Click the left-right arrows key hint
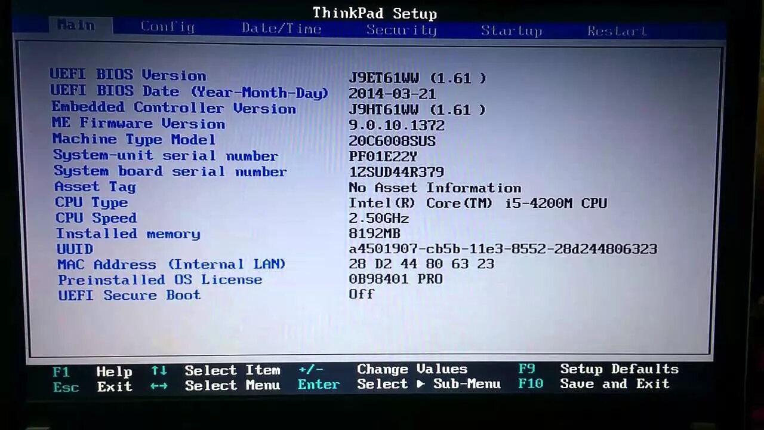 [x=159, y=386]
